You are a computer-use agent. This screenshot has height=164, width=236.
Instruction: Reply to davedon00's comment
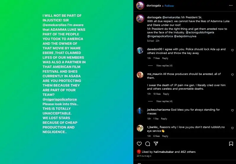tap(165, 58)
